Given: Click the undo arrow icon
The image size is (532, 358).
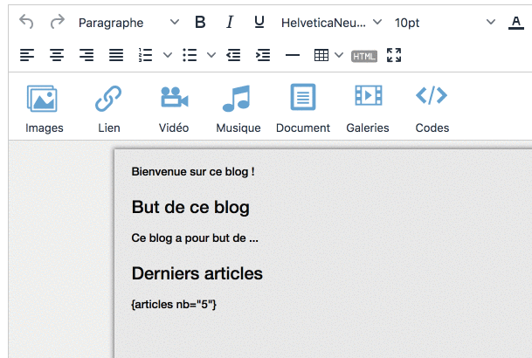Looking at the screenshot, I should [x=26, y=22].
